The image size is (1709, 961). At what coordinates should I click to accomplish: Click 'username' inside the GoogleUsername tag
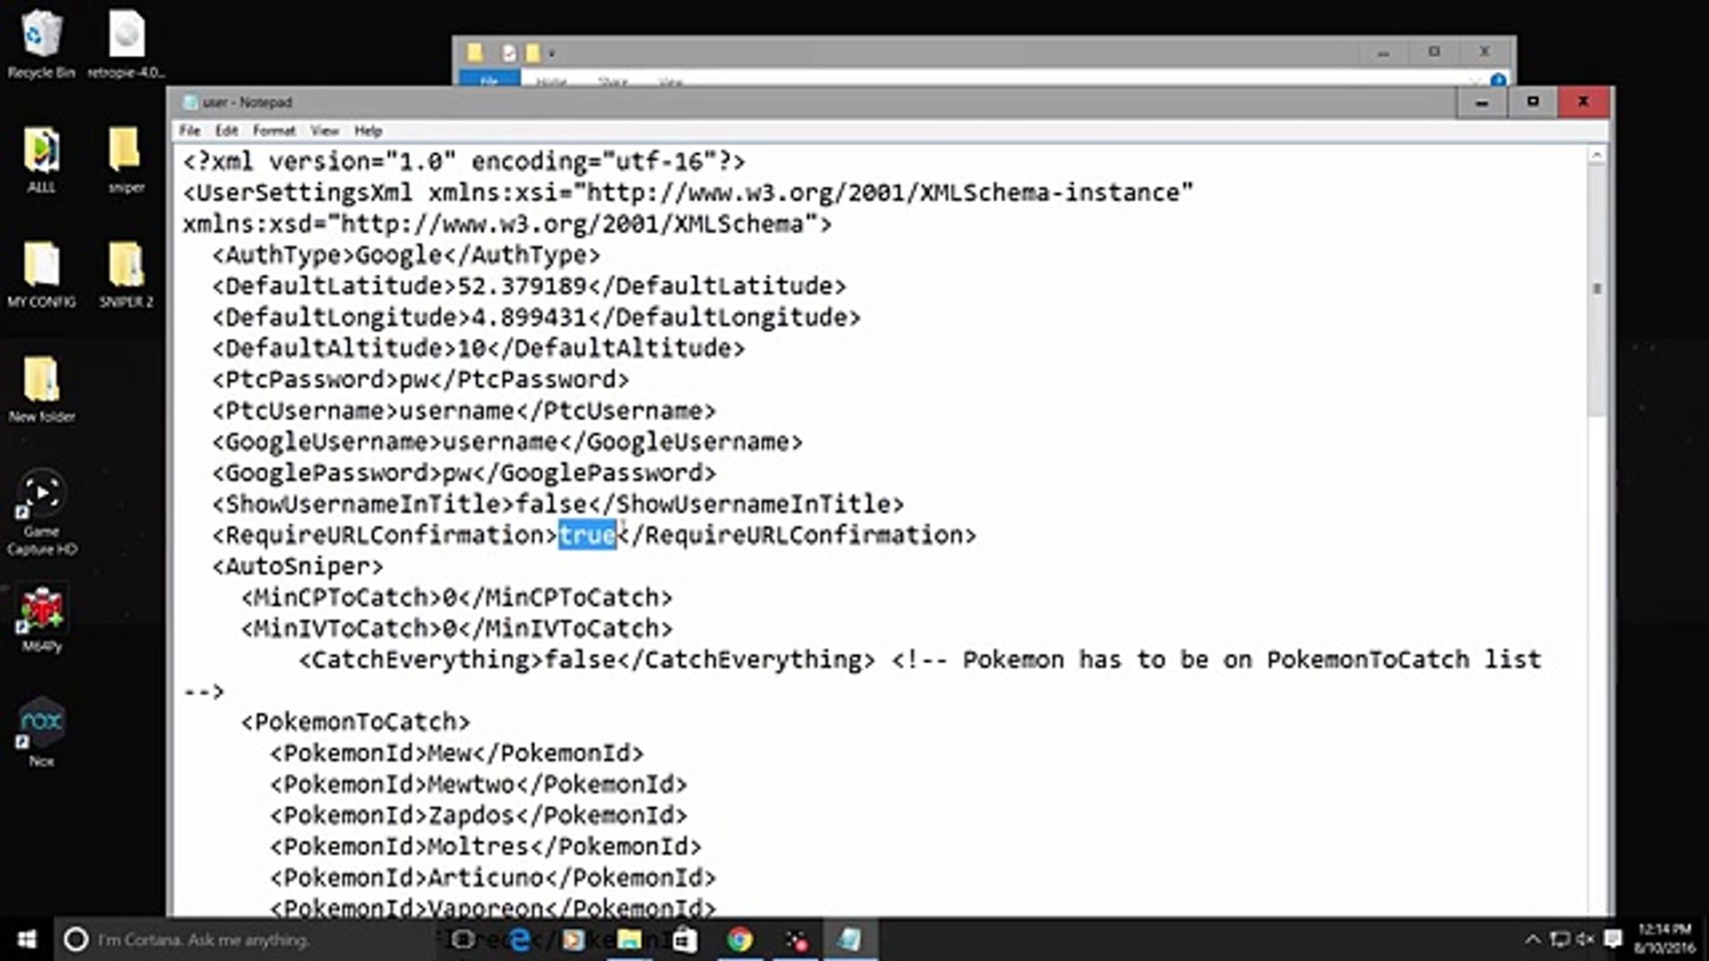pyautogui.click(x=500, y=442)
